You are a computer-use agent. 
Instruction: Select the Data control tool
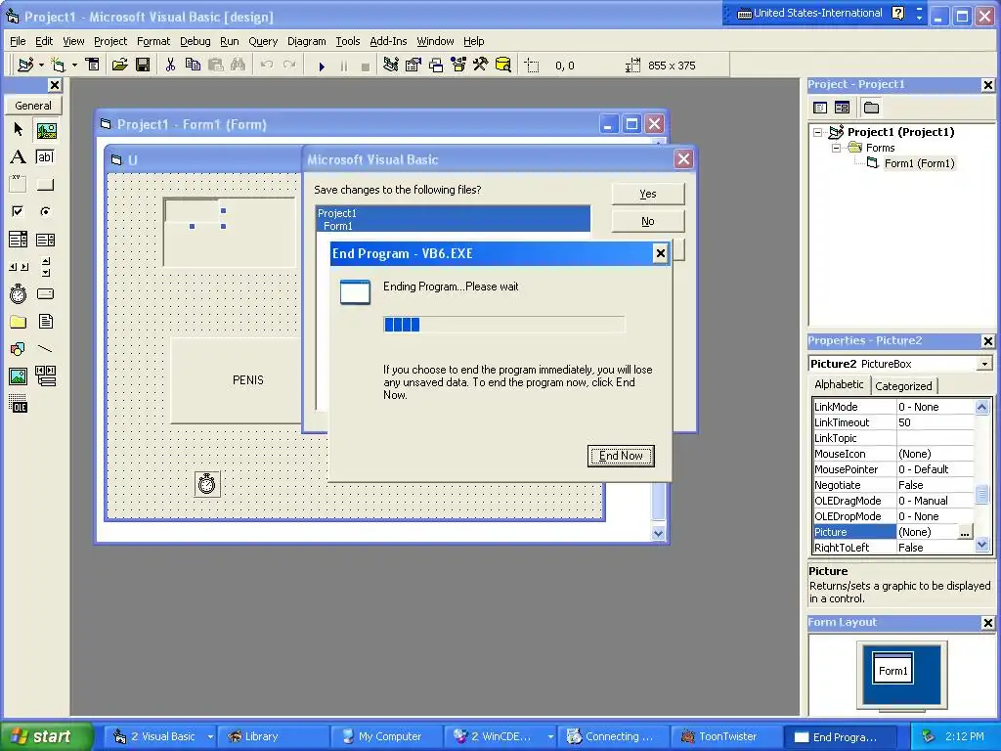(46, 376)
